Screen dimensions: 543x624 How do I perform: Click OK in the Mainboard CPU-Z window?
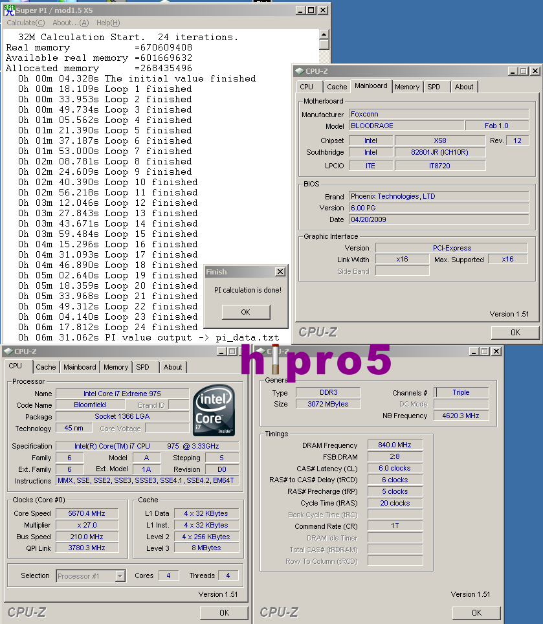click(x=515, y=332)
